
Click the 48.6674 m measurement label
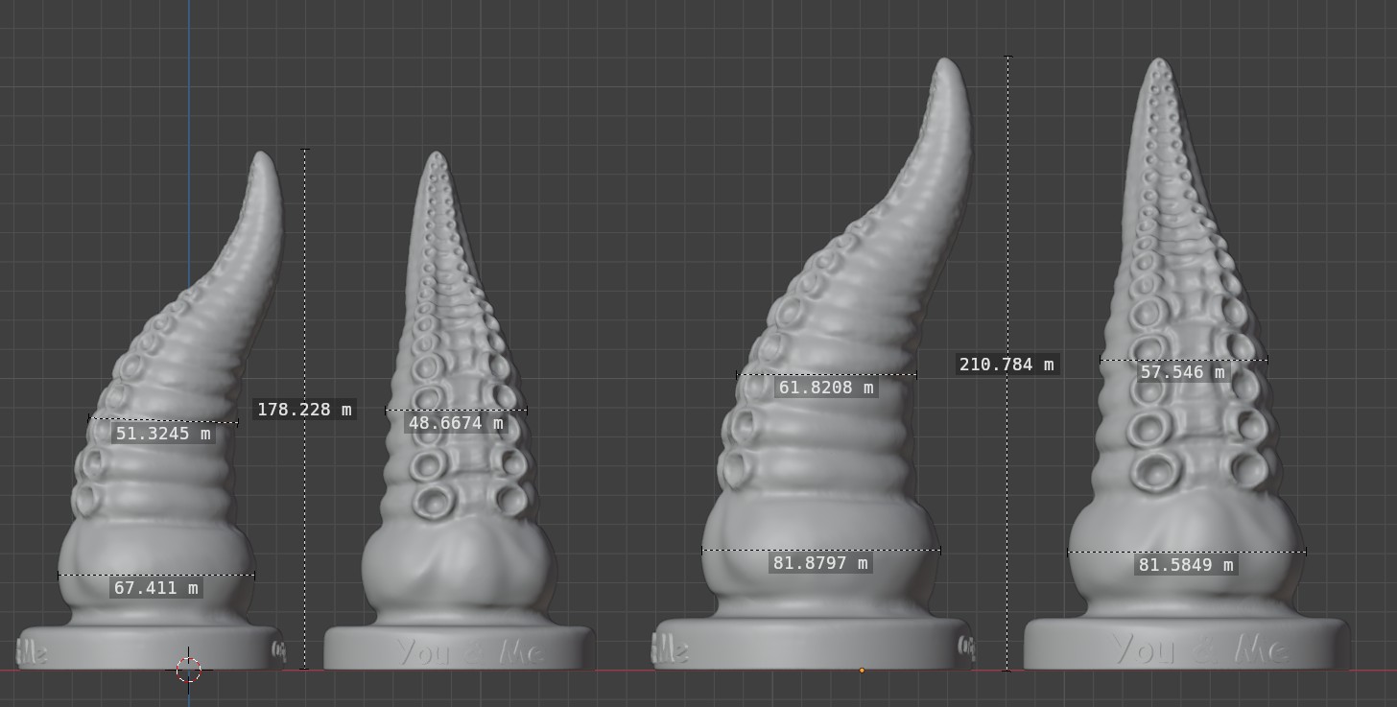pyautogui.click(x=455, y=423)
